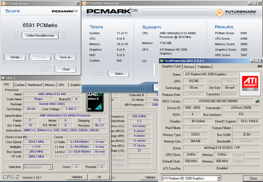Click the Specification field in CPU-Z
263x182 pixels.
tap(65, 115)
